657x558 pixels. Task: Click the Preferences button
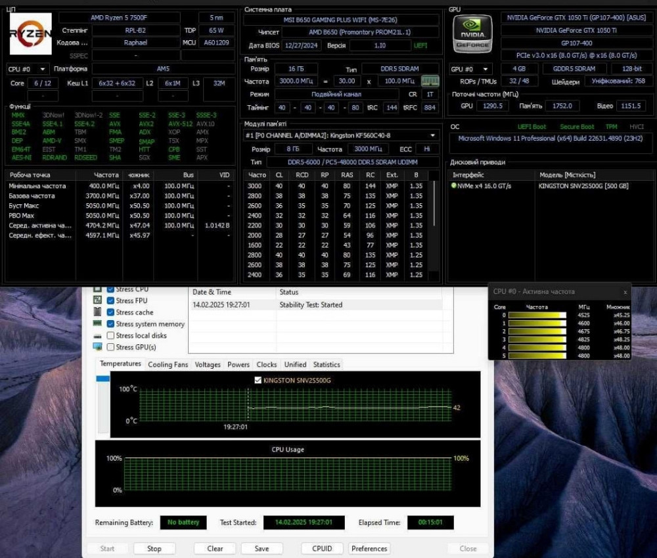tap(369, 549)
